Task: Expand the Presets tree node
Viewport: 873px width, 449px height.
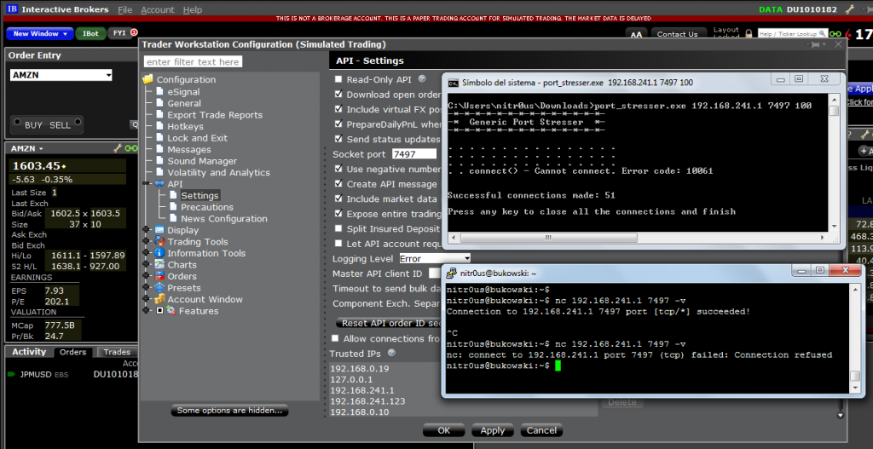Action: [x=147, y=288]
